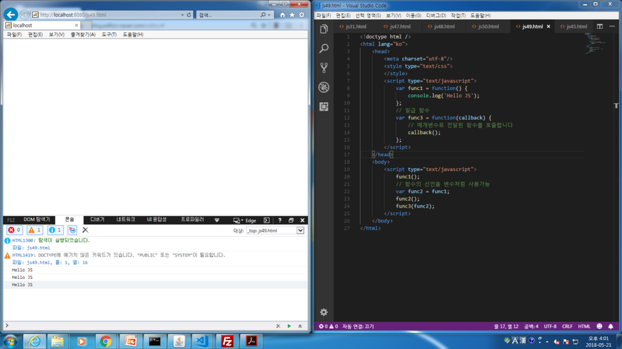
Task: Switch to the UI 응답성 tab
Action: click(156, 219)
